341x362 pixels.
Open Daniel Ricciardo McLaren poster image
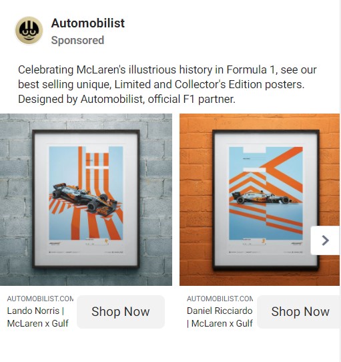(x=260, y=200)
